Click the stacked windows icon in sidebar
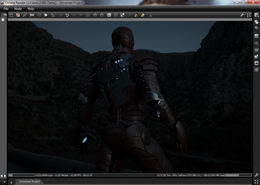This screenshot has width=260, height=185. coord(256,22)
